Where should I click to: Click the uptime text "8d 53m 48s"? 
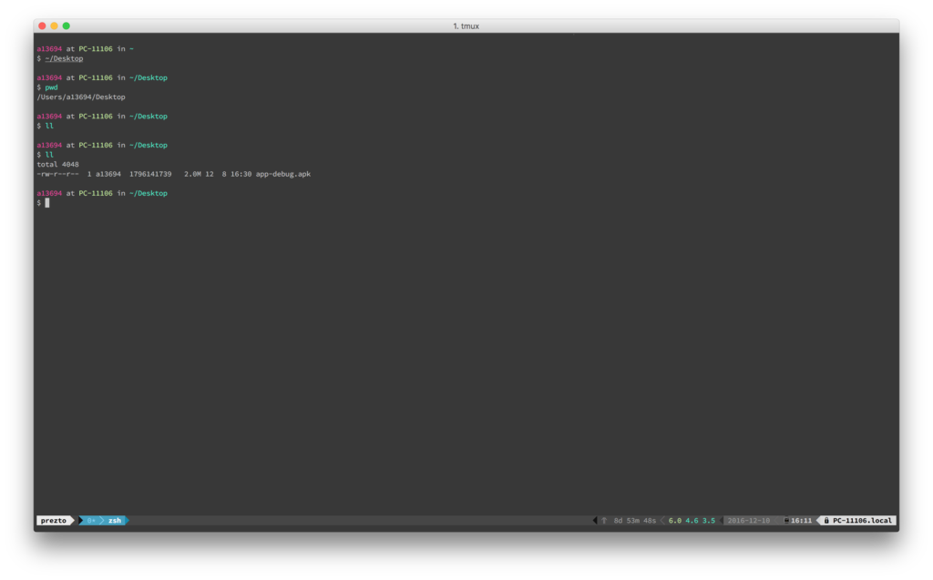pyautogui.click(x=635, y=521)
